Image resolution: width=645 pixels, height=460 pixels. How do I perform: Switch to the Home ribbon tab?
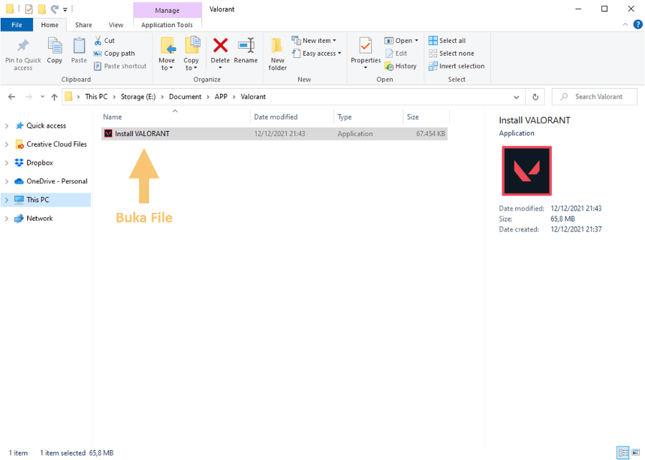(x=49, y=25)
